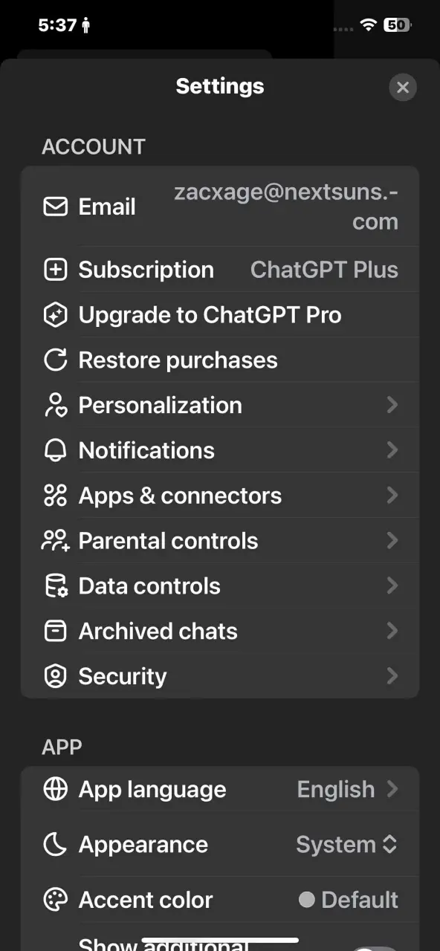Open the Notifications settings row
The width and height of the screenshot is (440, 951).
[220, 450]
